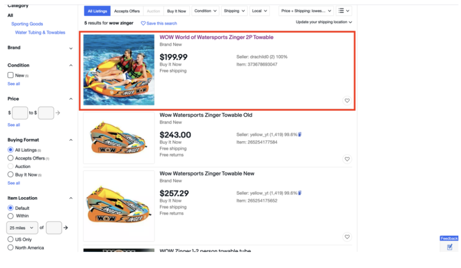Click the heart icon beside Save this search
This screenshot has height=268, width=461.
coord(143,23)
